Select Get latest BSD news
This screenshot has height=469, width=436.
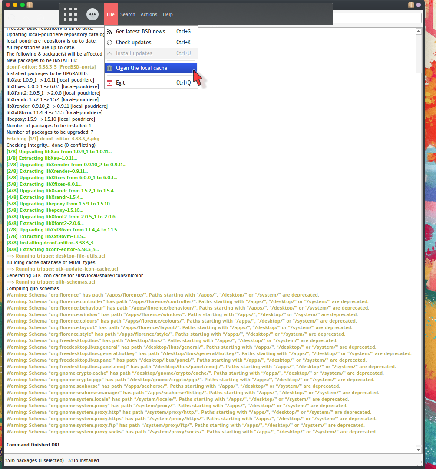[x=140, y=32]
